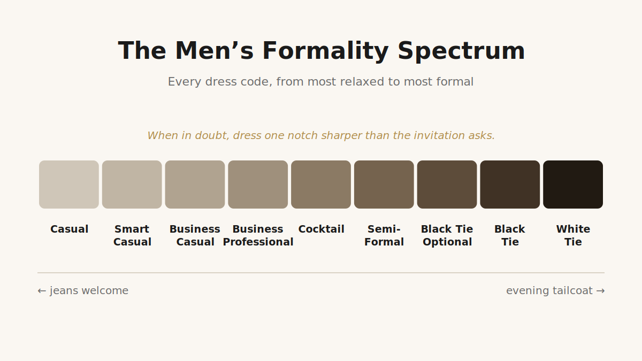Click the Semi-Formal label
The height and width of the screenshot is (361, 642).
(x=384, y=236)
